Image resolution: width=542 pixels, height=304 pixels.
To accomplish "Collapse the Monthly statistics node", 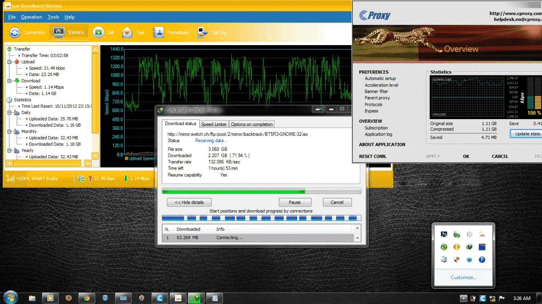I will tap(9, 131).
